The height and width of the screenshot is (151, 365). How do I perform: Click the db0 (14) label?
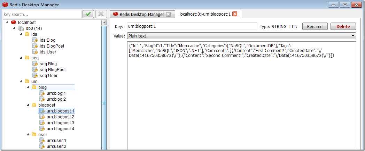pyautogui.click(x=34, y=28)
